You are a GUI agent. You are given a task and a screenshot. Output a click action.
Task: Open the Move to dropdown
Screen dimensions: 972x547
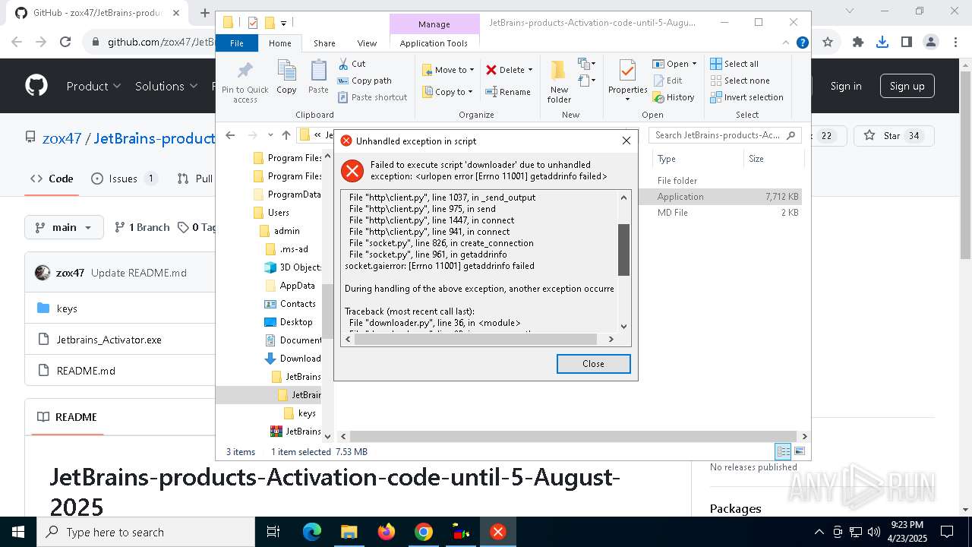tap(448, 70)
